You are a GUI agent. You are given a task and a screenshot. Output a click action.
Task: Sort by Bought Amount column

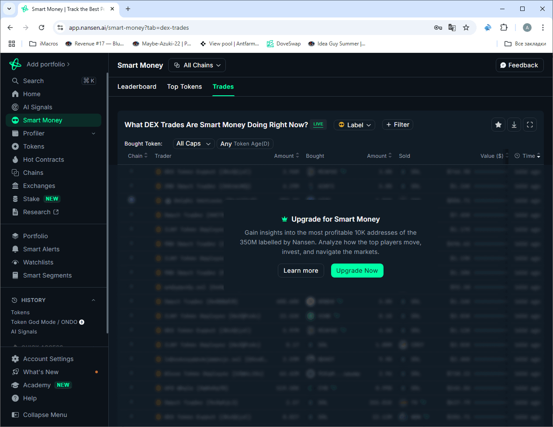(x=287, y=156)
